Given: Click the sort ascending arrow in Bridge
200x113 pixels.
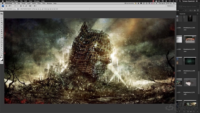Looking at the screenshot, I should point(186,10).
